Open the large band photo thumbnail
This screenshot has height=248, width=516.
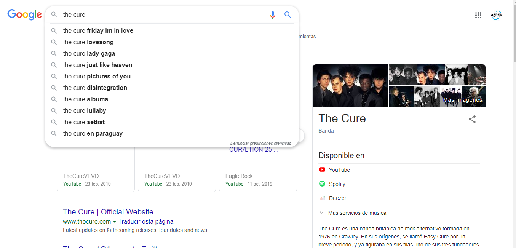(x=350, y=86)
